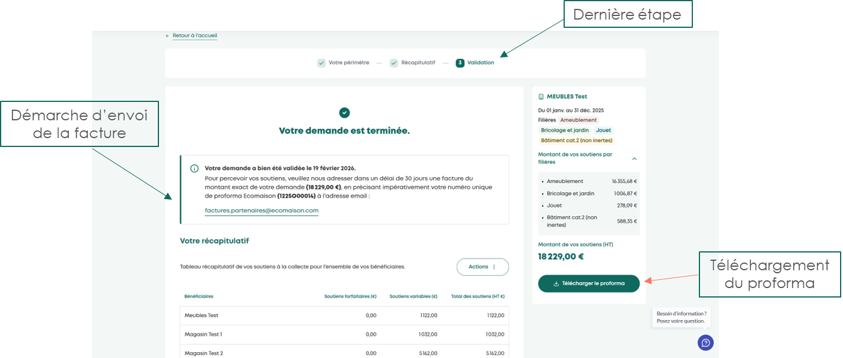Click the 16 355,68 € Ameublement amount
Viewport: 843px width, 358px height.
[x=624, y=181]
